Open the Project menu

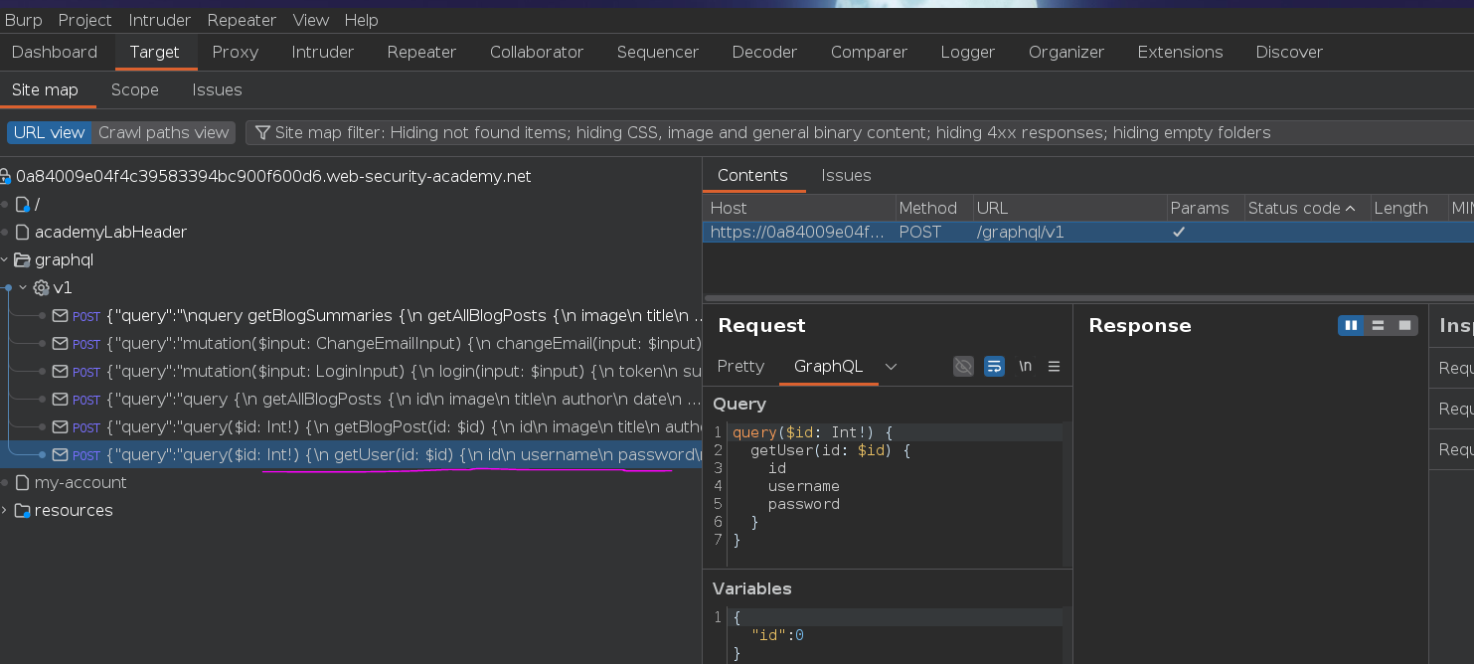tap(84, 20)
